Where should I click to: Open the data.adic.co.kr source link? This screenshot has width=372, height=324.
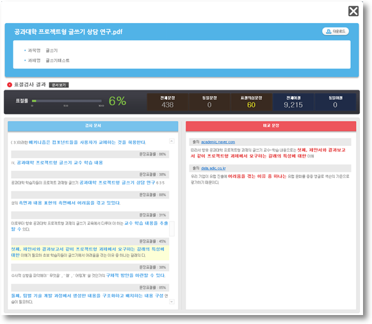click(213, 168)
